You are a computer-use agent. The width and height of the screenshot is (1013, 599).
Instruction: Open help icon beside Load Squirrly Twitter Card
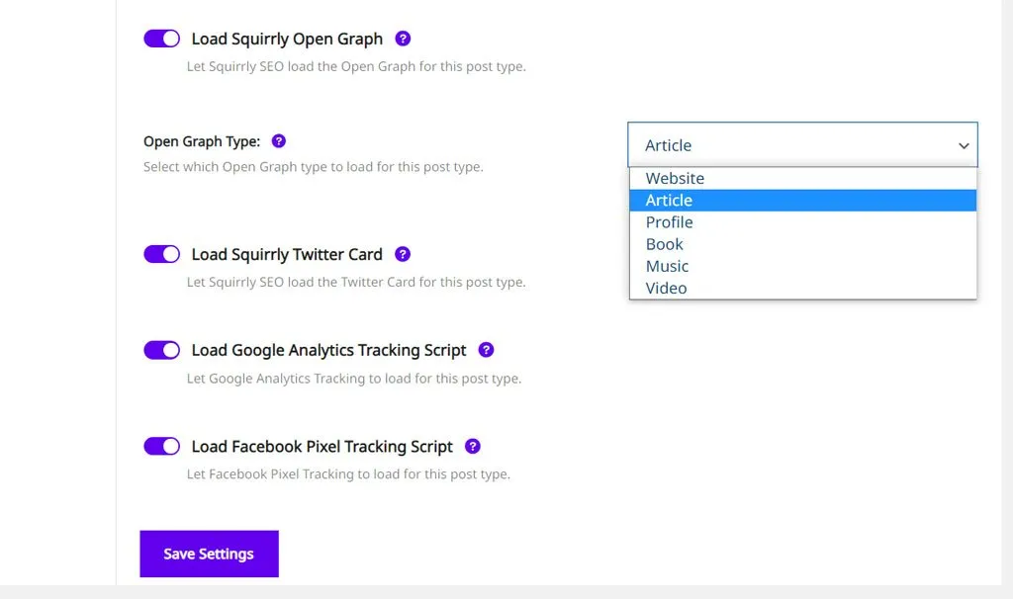tap(403, 254)
